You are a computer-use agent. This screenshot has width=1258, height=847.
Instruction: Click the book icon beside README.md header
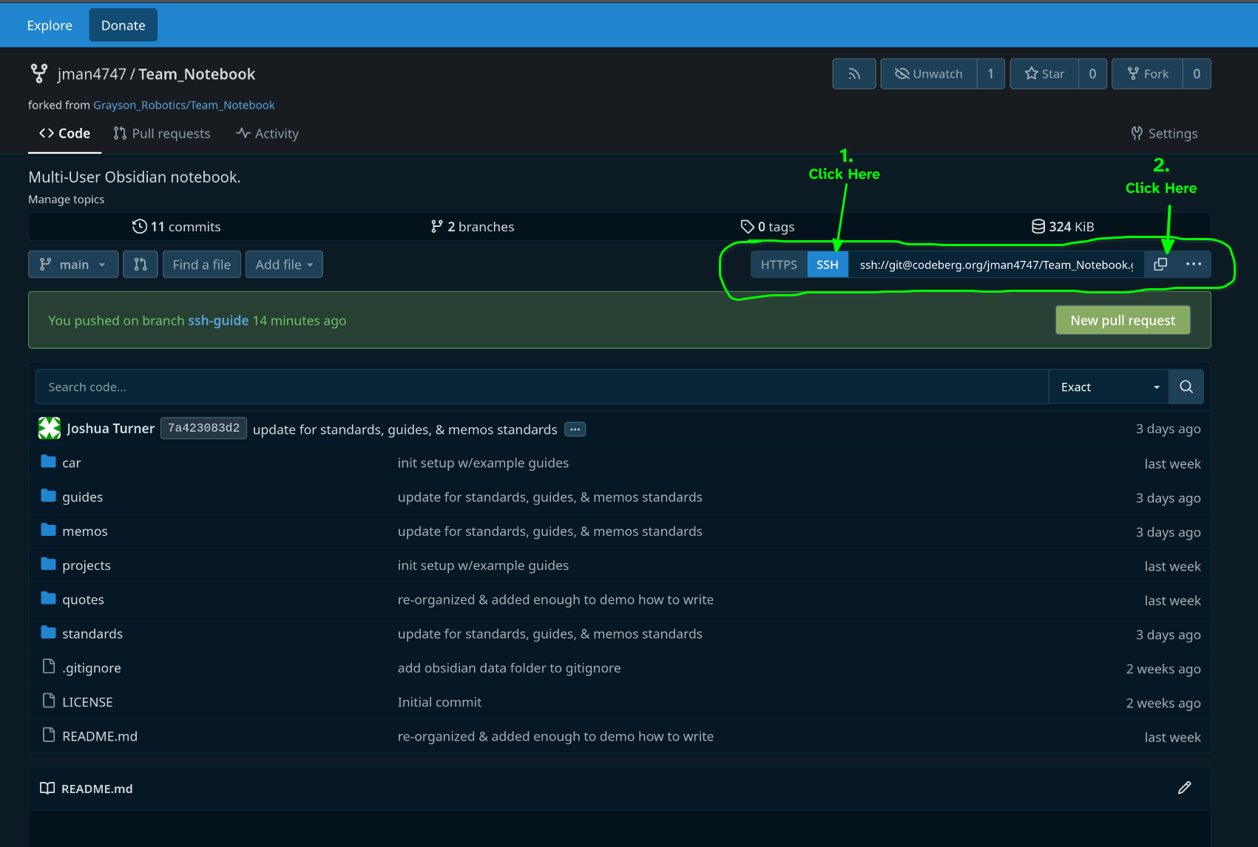click(47, 788)
